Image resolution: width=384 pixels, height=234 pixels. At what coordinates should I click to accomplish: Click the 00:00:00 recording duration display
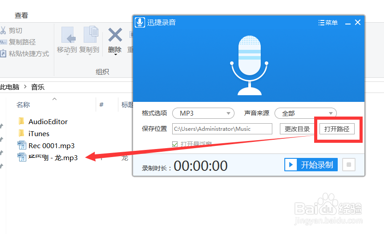(x=201, y=165)
